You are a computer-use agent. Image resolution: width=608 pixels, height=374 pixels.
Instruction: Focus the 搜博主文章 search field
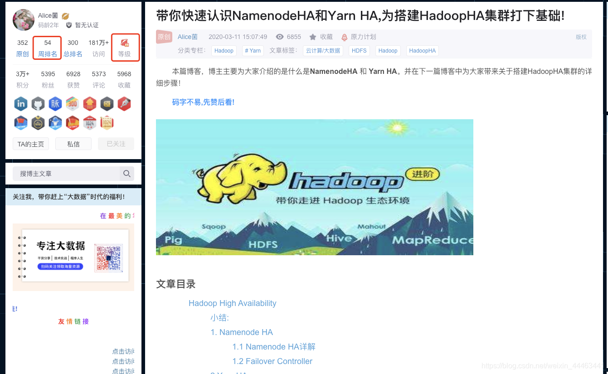click(66, 174)
